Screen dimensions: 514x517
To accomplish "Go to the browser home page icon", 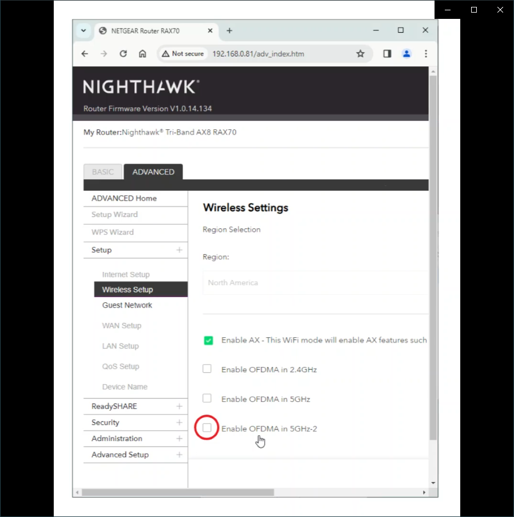I will tap(142, 54).
